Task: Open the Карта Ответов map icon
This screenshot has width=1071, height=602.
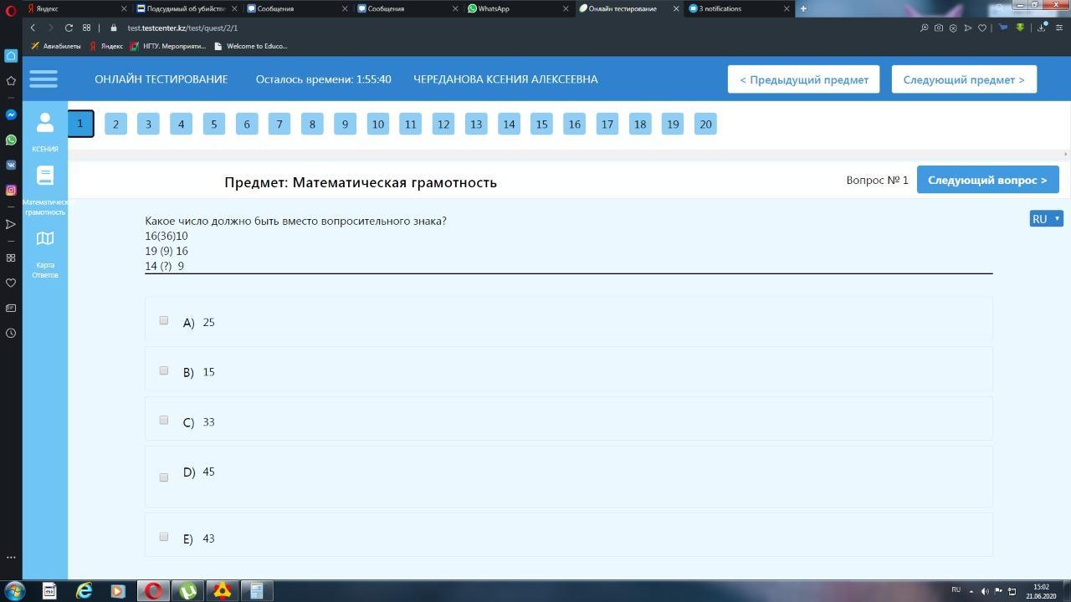Action: (45, 238)
